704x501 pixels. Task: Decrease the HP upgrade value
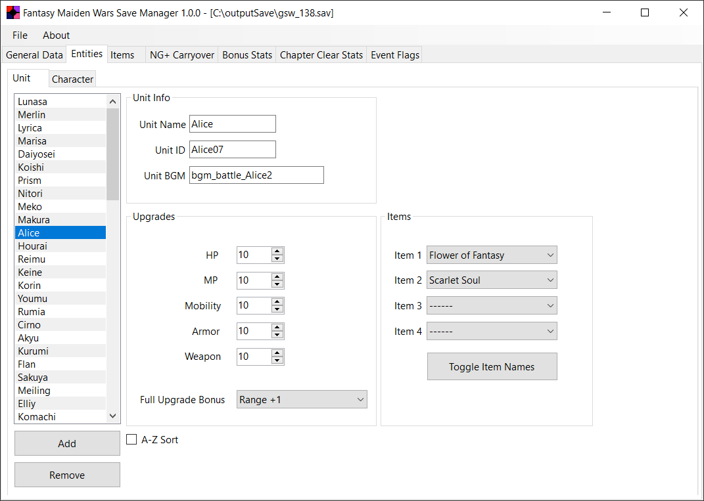(277, 259)
